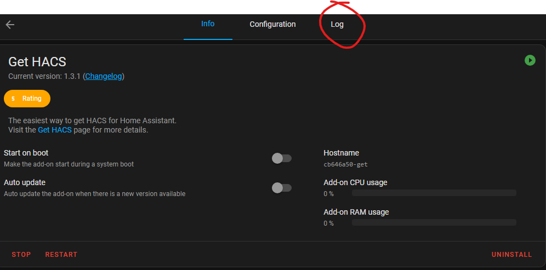Toggle the Start on boot switch
Image resolution: width=546 pixels, height=270 pixels.
pos(282,158)
